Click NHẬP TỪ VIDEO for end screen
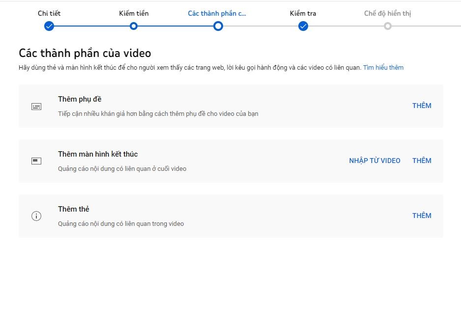This screenshot has width=461, height=327. pyautogui.click(x=375, y=161)
